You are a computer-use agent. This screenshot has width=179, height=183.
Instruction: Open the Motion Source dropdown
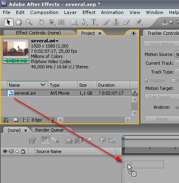(x=177, y=54)
